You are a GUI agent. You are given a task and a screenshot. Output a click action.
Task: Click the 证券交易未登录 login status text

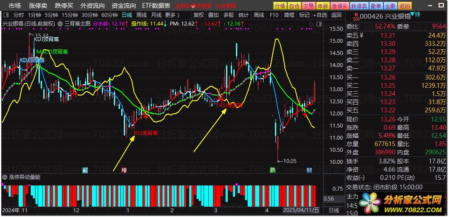click(193, 6)
